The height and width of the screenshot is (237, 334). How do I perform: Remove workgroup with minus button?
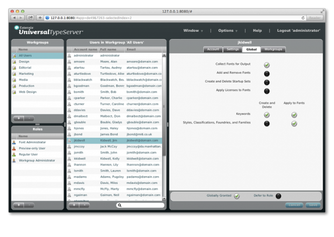(x=29, y=118)
